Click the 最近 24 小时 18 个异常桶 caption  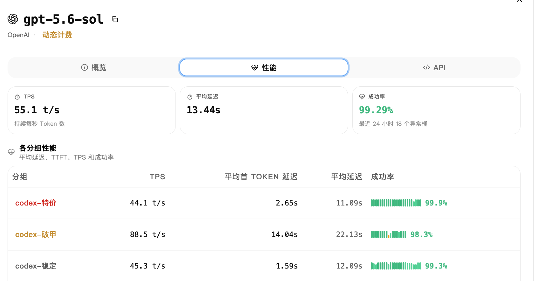point(393,124)
